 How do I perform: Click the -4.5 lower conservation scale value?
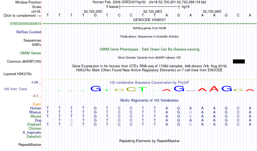tap(35, 96)
